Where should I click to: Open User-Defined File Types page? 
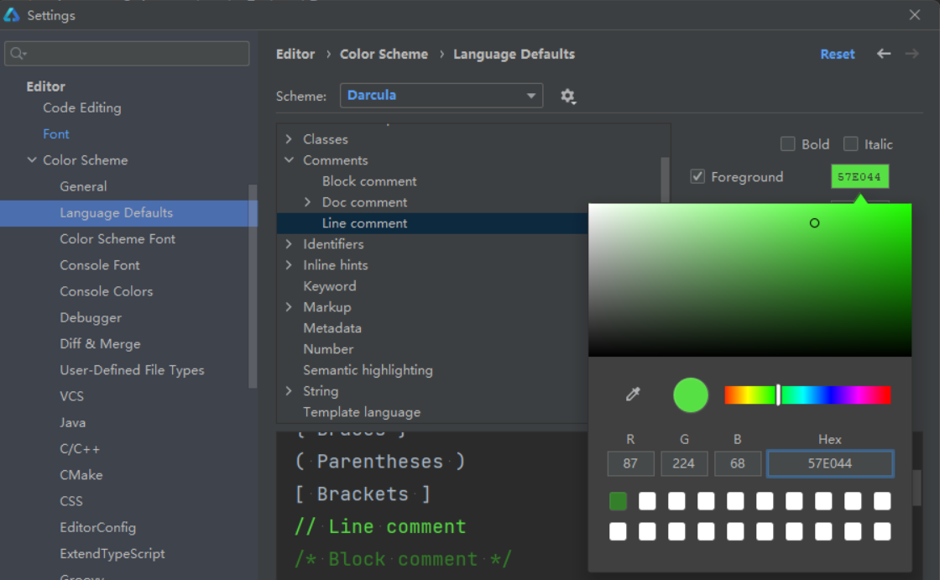coord(132,370)
